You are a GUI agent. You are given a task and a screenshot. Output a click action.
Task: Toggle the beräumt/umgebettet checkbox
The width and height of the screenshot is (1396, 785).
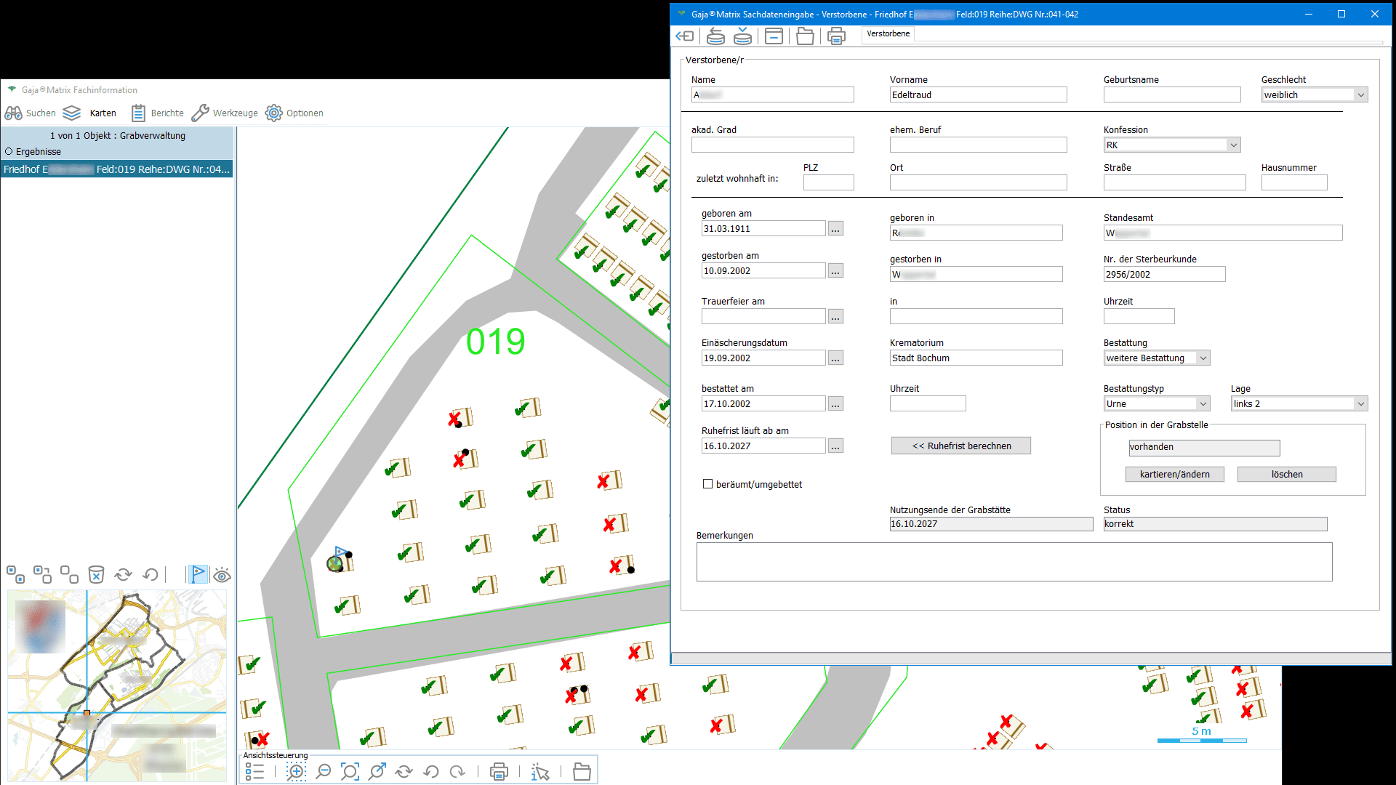click(707, 484)
